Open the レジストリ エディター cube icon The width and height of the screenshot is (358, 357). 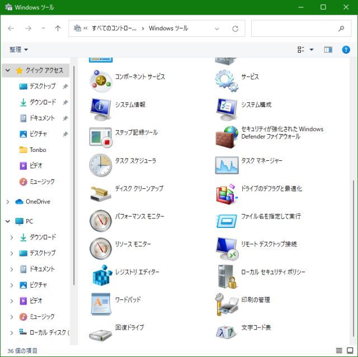pos(102,275)
